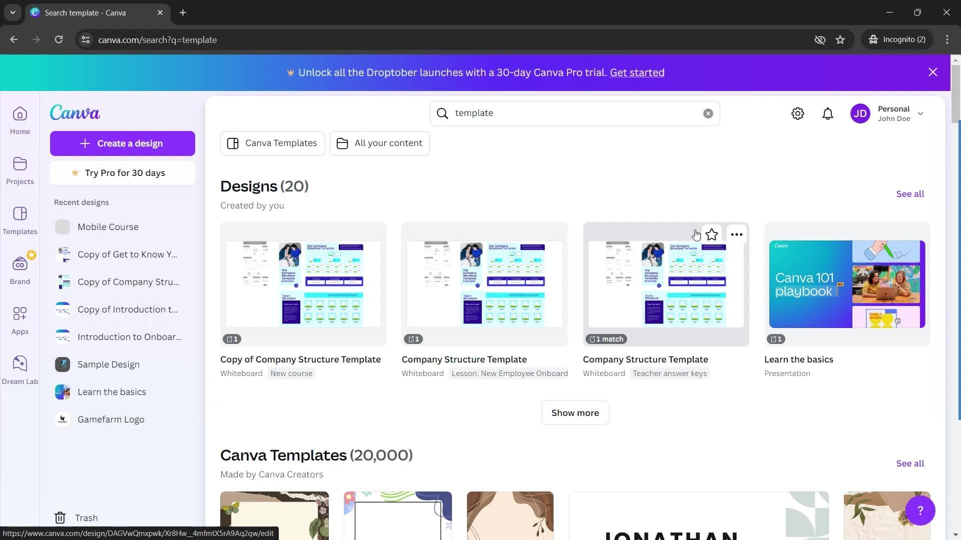
Task: Open the help question mark button
Action: point(920,510)
